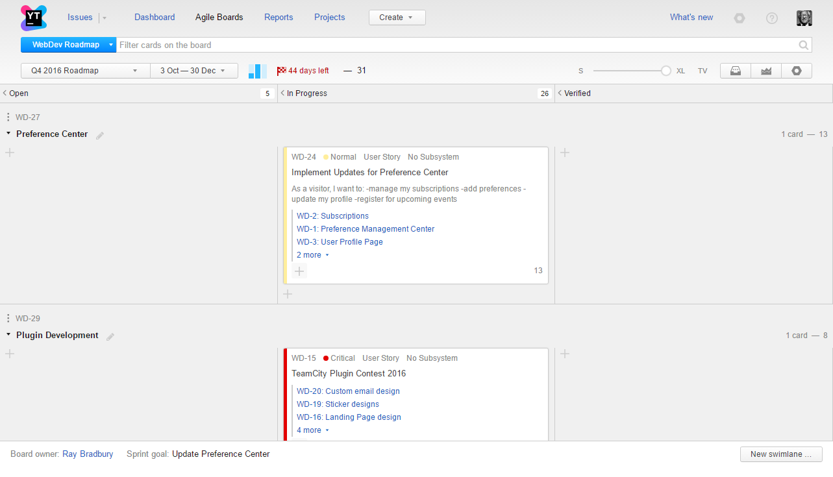Open the backlog tray icon

(x=736, y=71)
